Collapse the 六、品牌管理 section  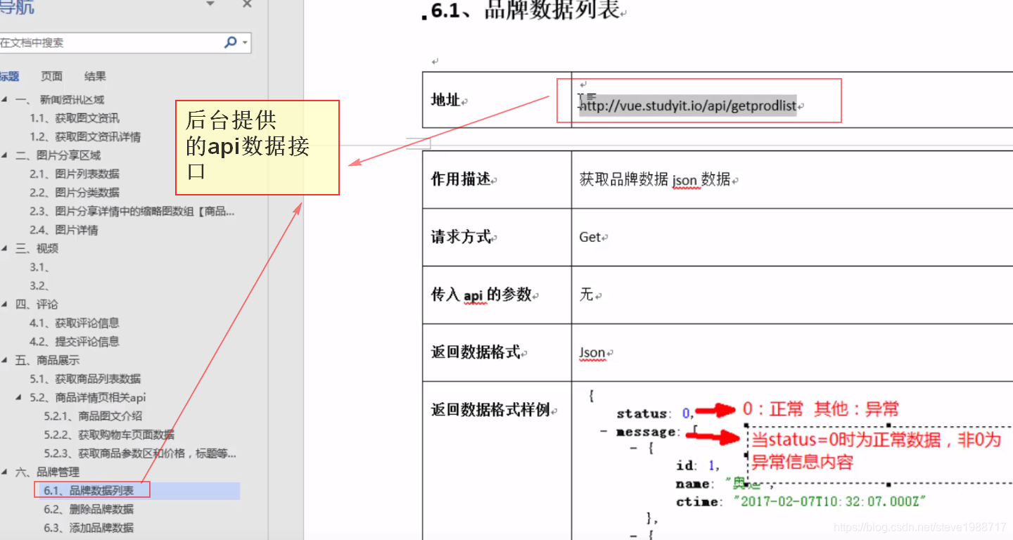tap(4, 472)
